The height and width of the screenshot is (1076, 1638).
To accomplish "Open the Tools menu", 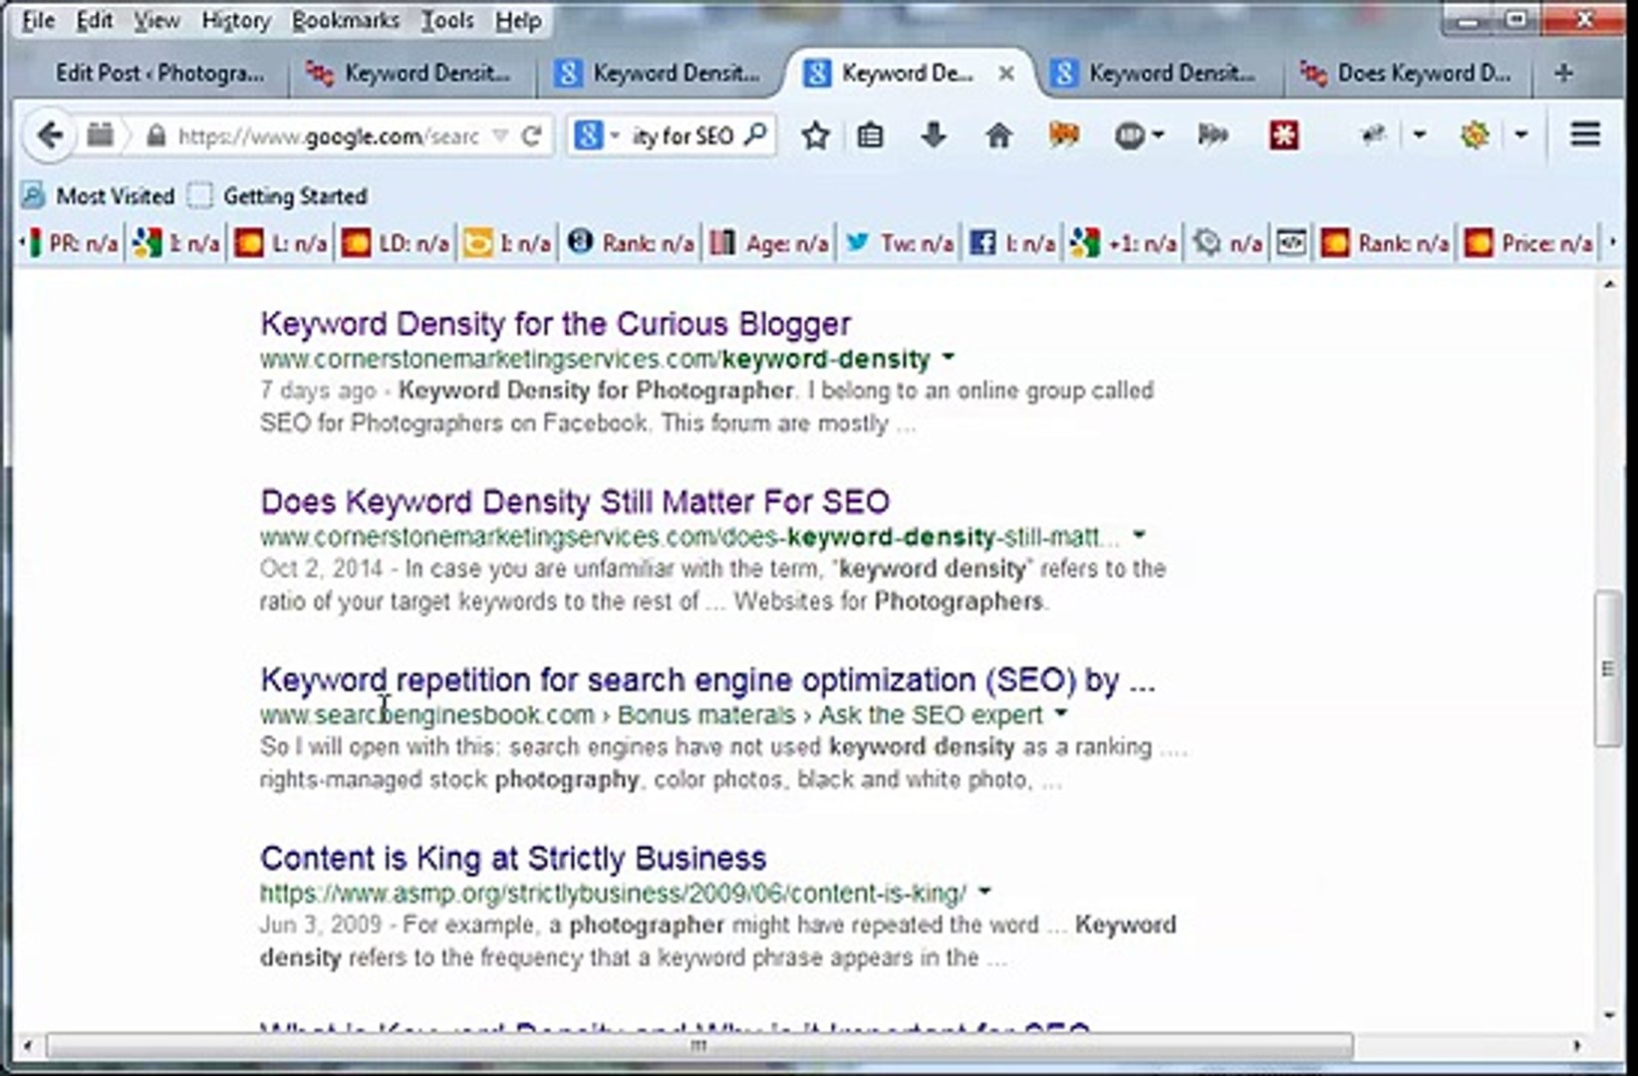I will pyautogui.click(x=447, y=20).
